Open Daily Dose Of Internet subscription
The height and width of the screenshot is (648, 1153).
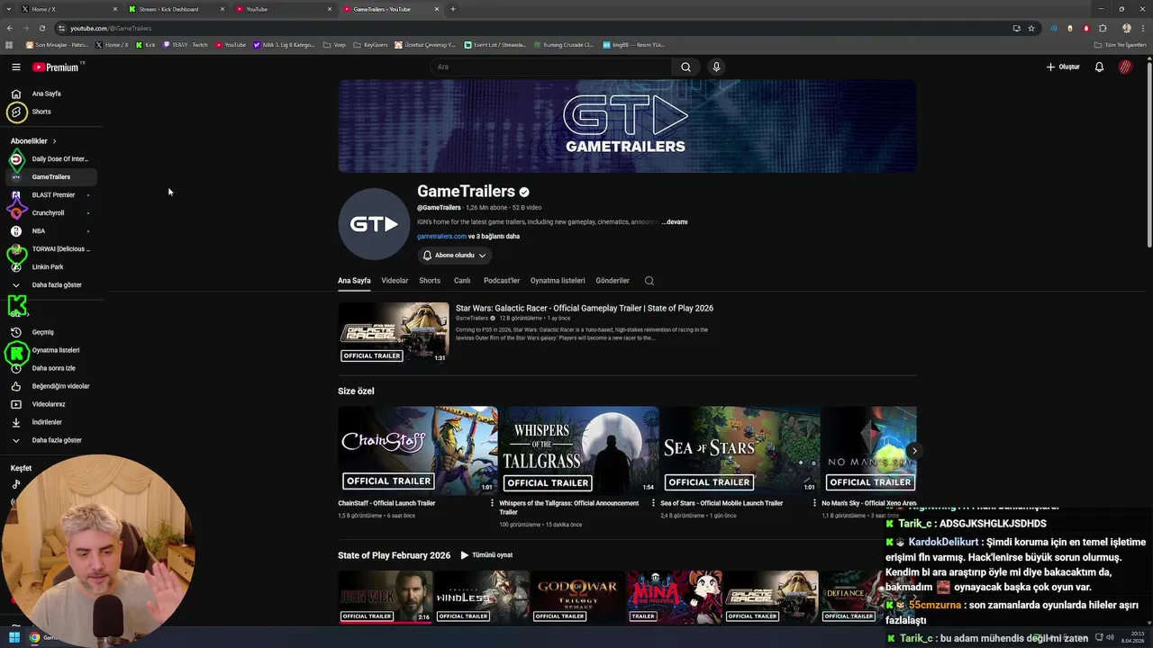tap(50, 159)
